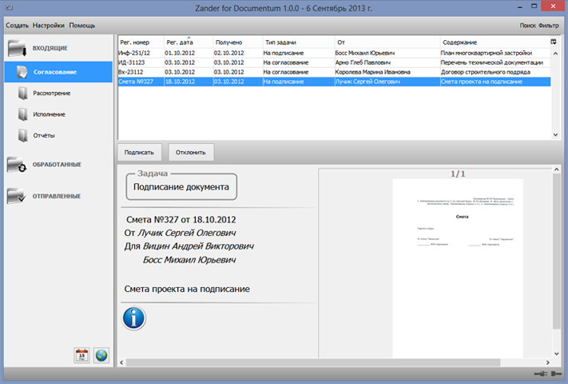Click the Отправленные folder icon
The height and width of the screenshot is (384, 568).
tap(18, 195)
